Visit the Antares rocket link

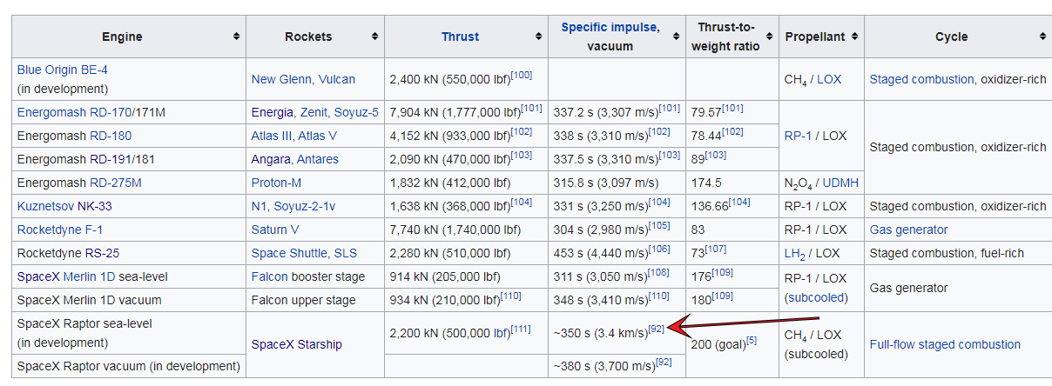tap(318, 159)
